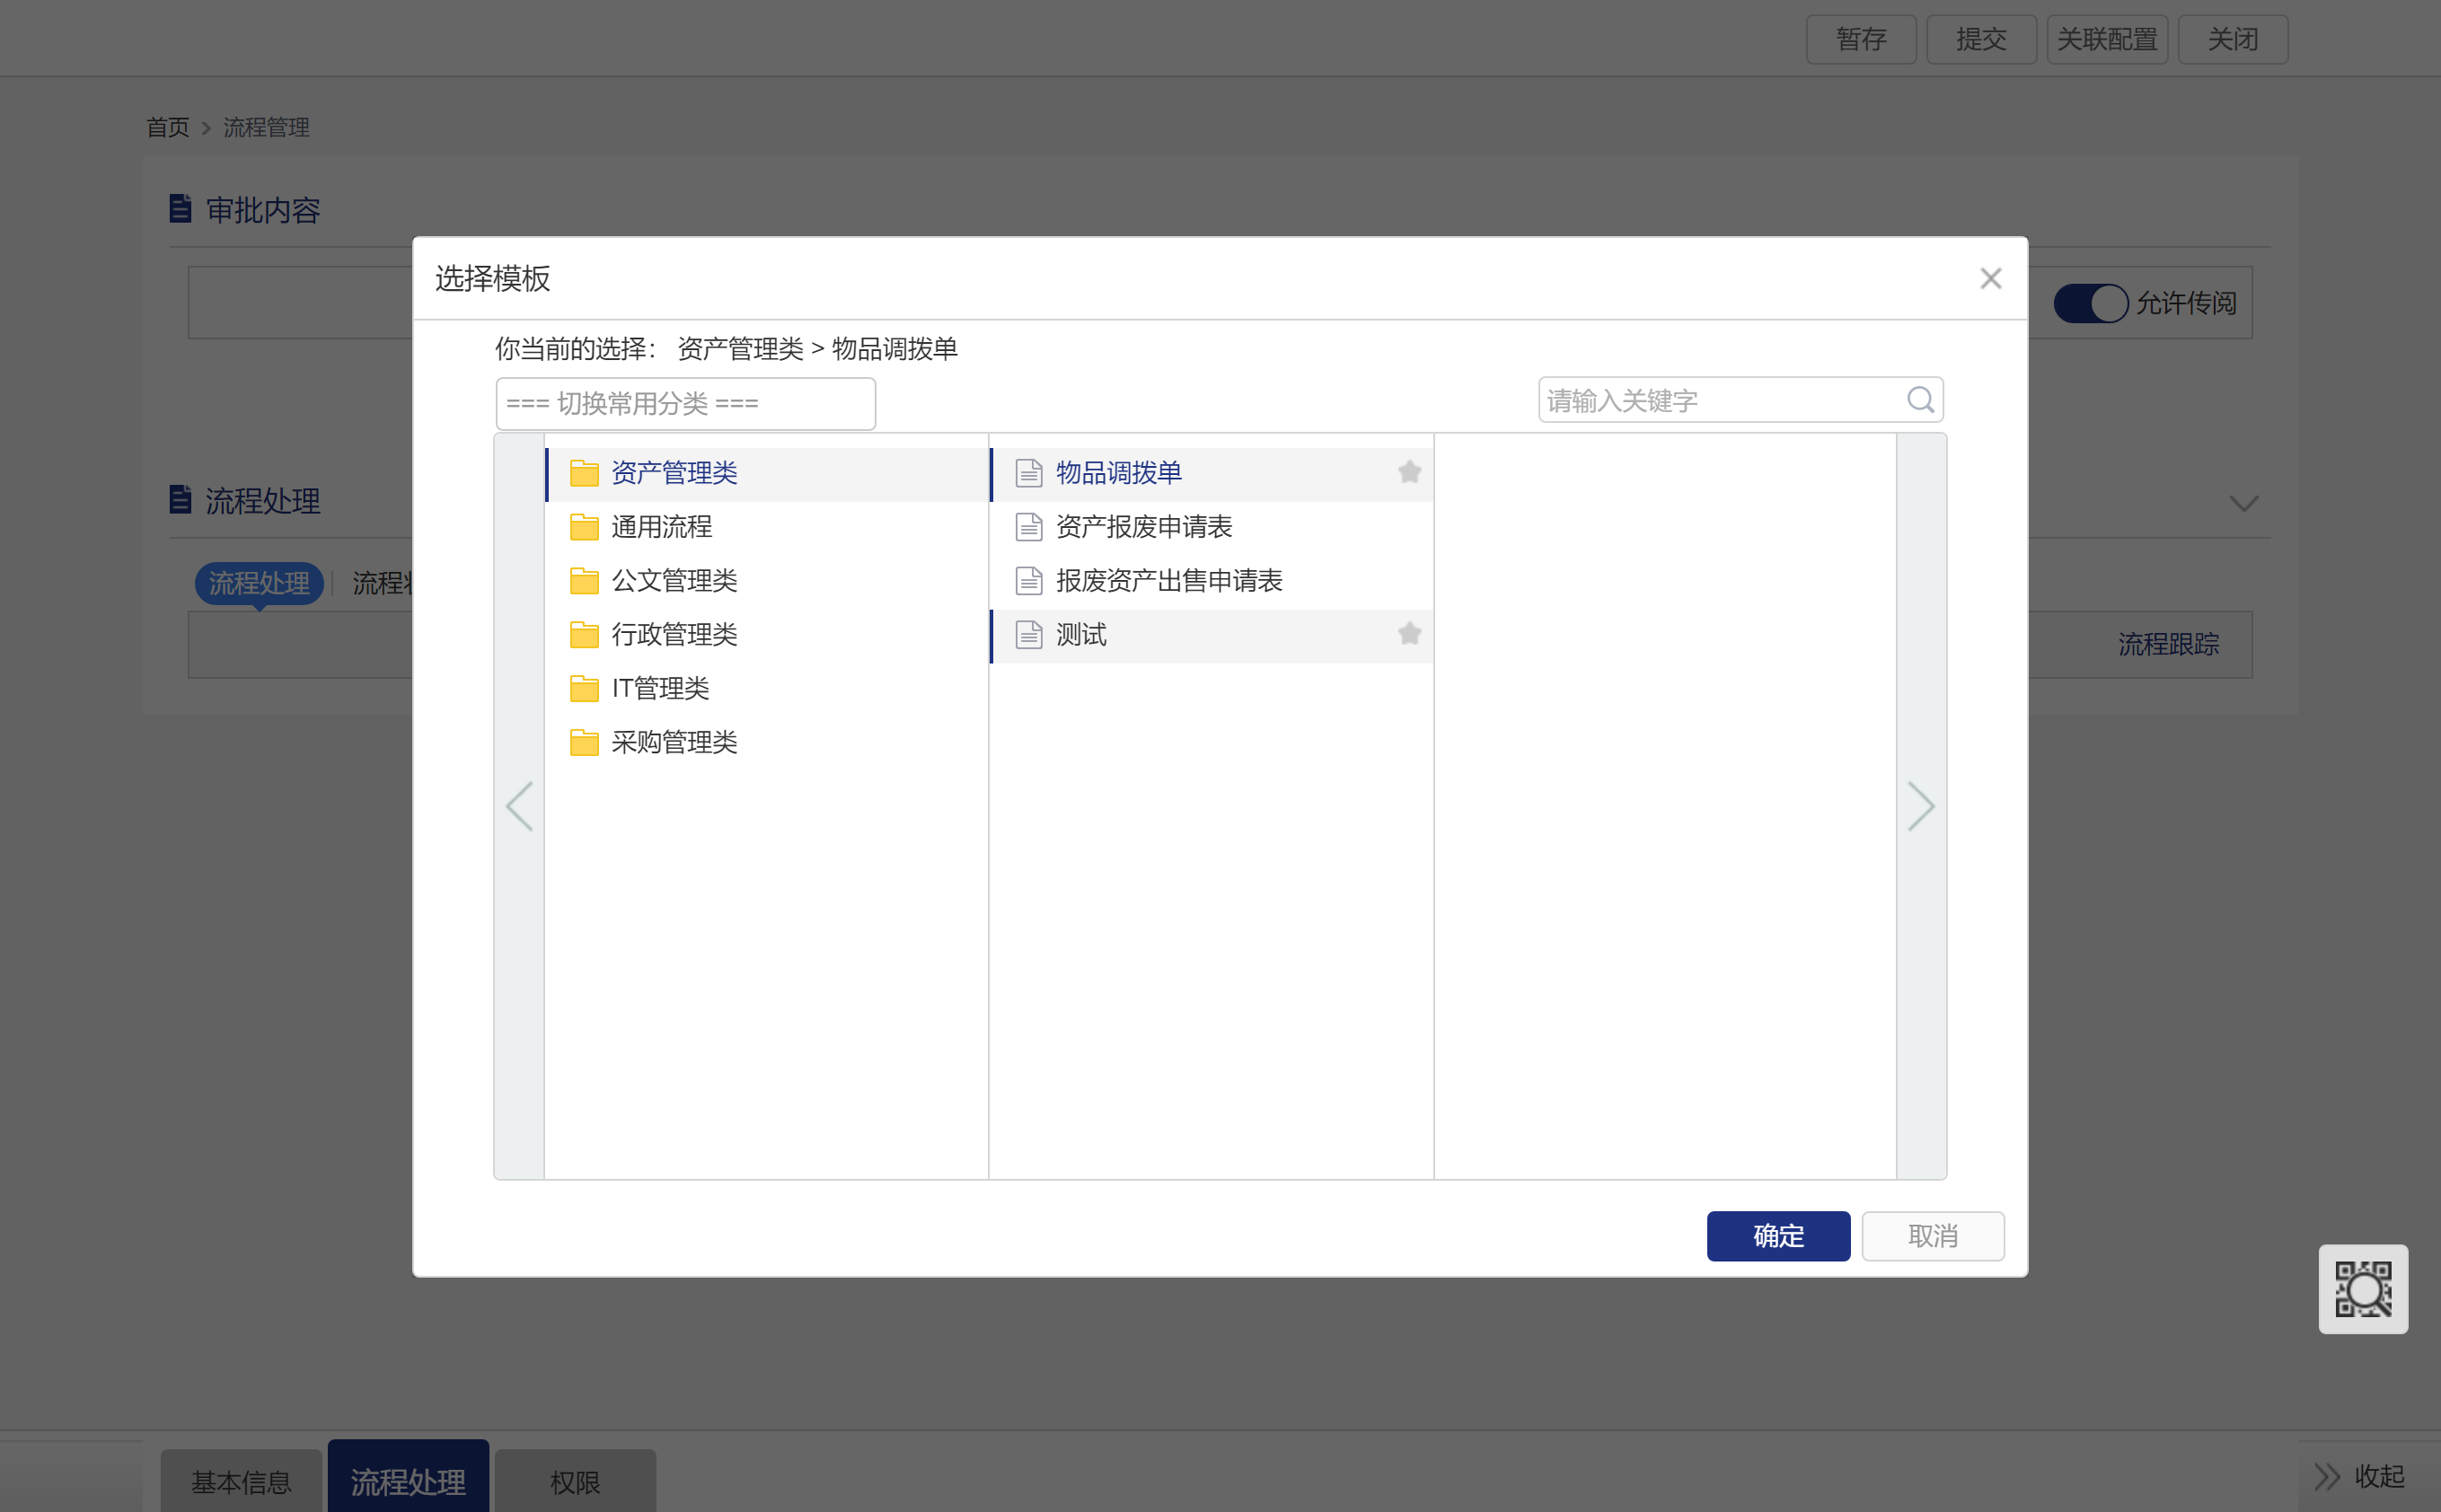Select the 采购管理类 category
Screen dimensions: 2441x1512
click(674, 742)
